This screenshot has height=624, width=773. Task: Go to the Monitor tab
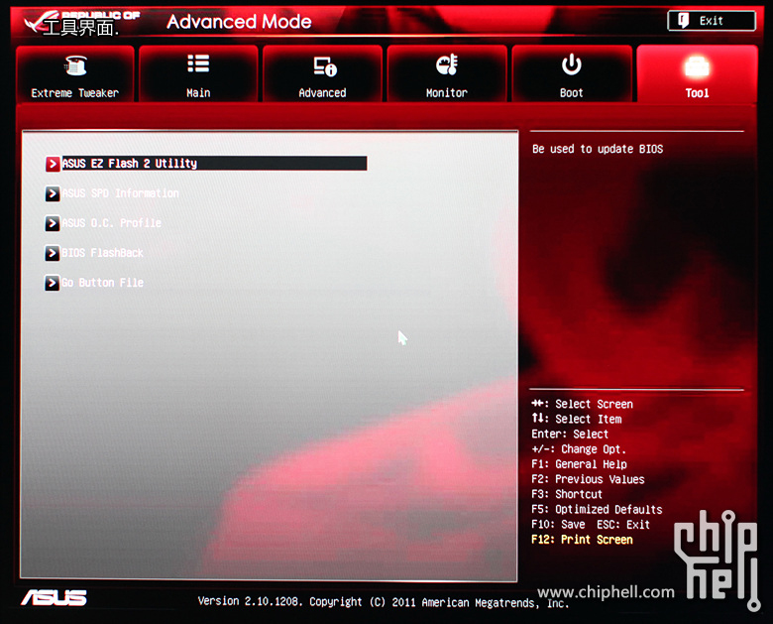(x=447, y=74)
